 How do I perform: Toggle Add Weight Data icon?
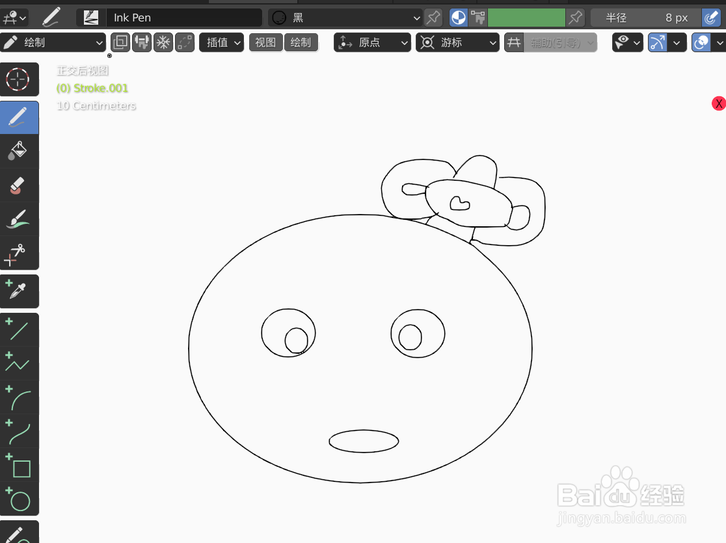point(142,42)
